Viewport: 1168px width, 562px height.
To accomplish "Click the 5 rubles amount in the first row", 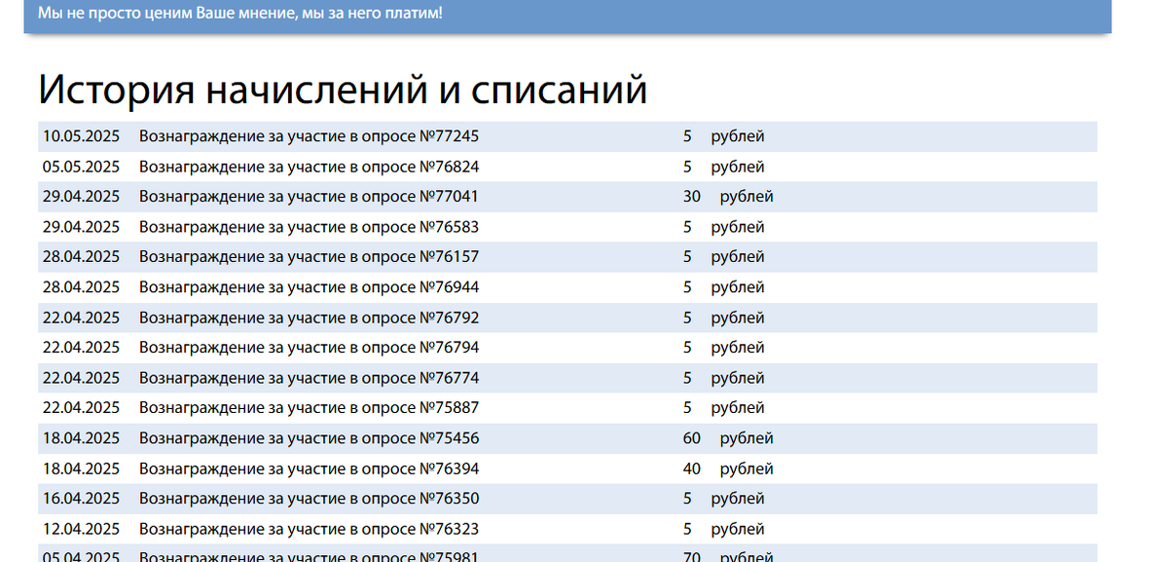I will pos(687,135).
